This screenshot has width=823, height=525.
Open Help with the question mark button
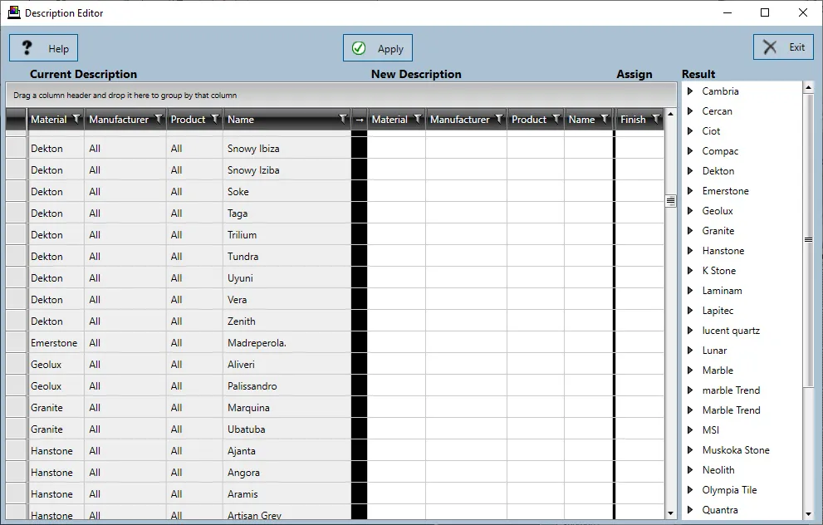(x=43, y=48)
